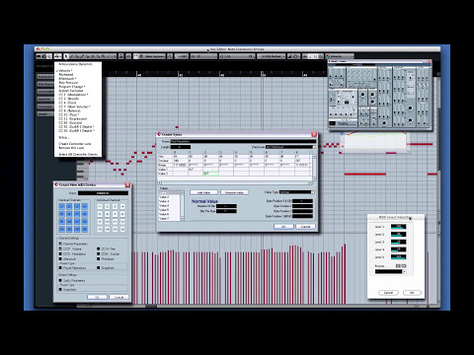This screenshot has width=474, height=355.
Task: Select Identical Channel 1 button
Action: click(x=61, y=206)
